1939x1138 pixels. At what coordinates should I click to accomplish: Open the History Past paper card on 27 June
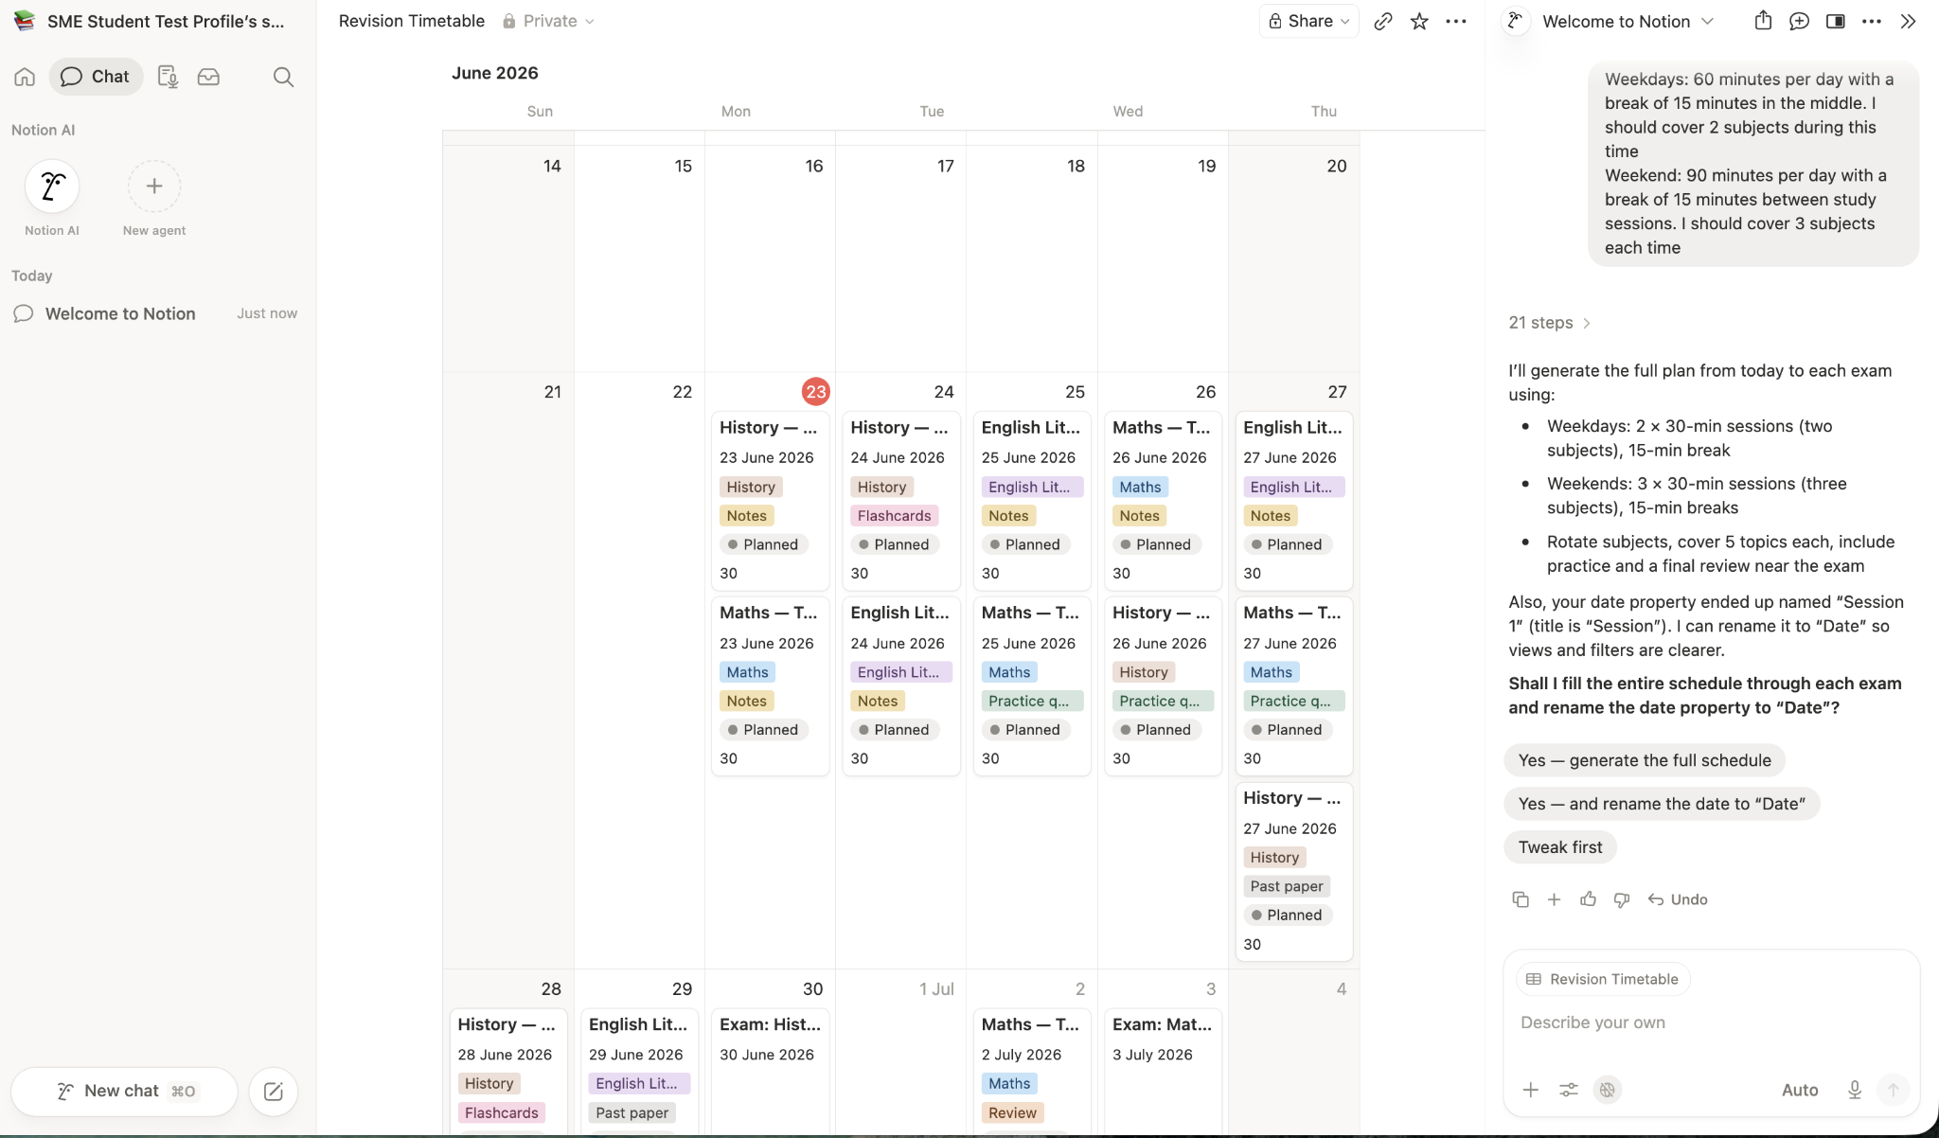1293,871
